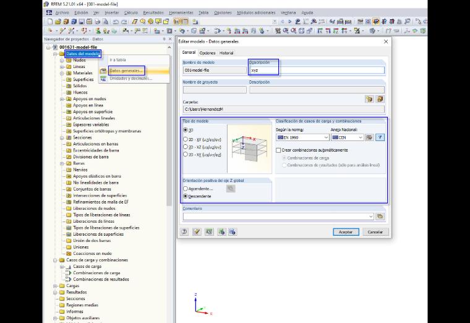Viewport: 470px width, 323px height.
Task: Select Refinamientos de malla de EF item
Action: (x=100, y=202)
